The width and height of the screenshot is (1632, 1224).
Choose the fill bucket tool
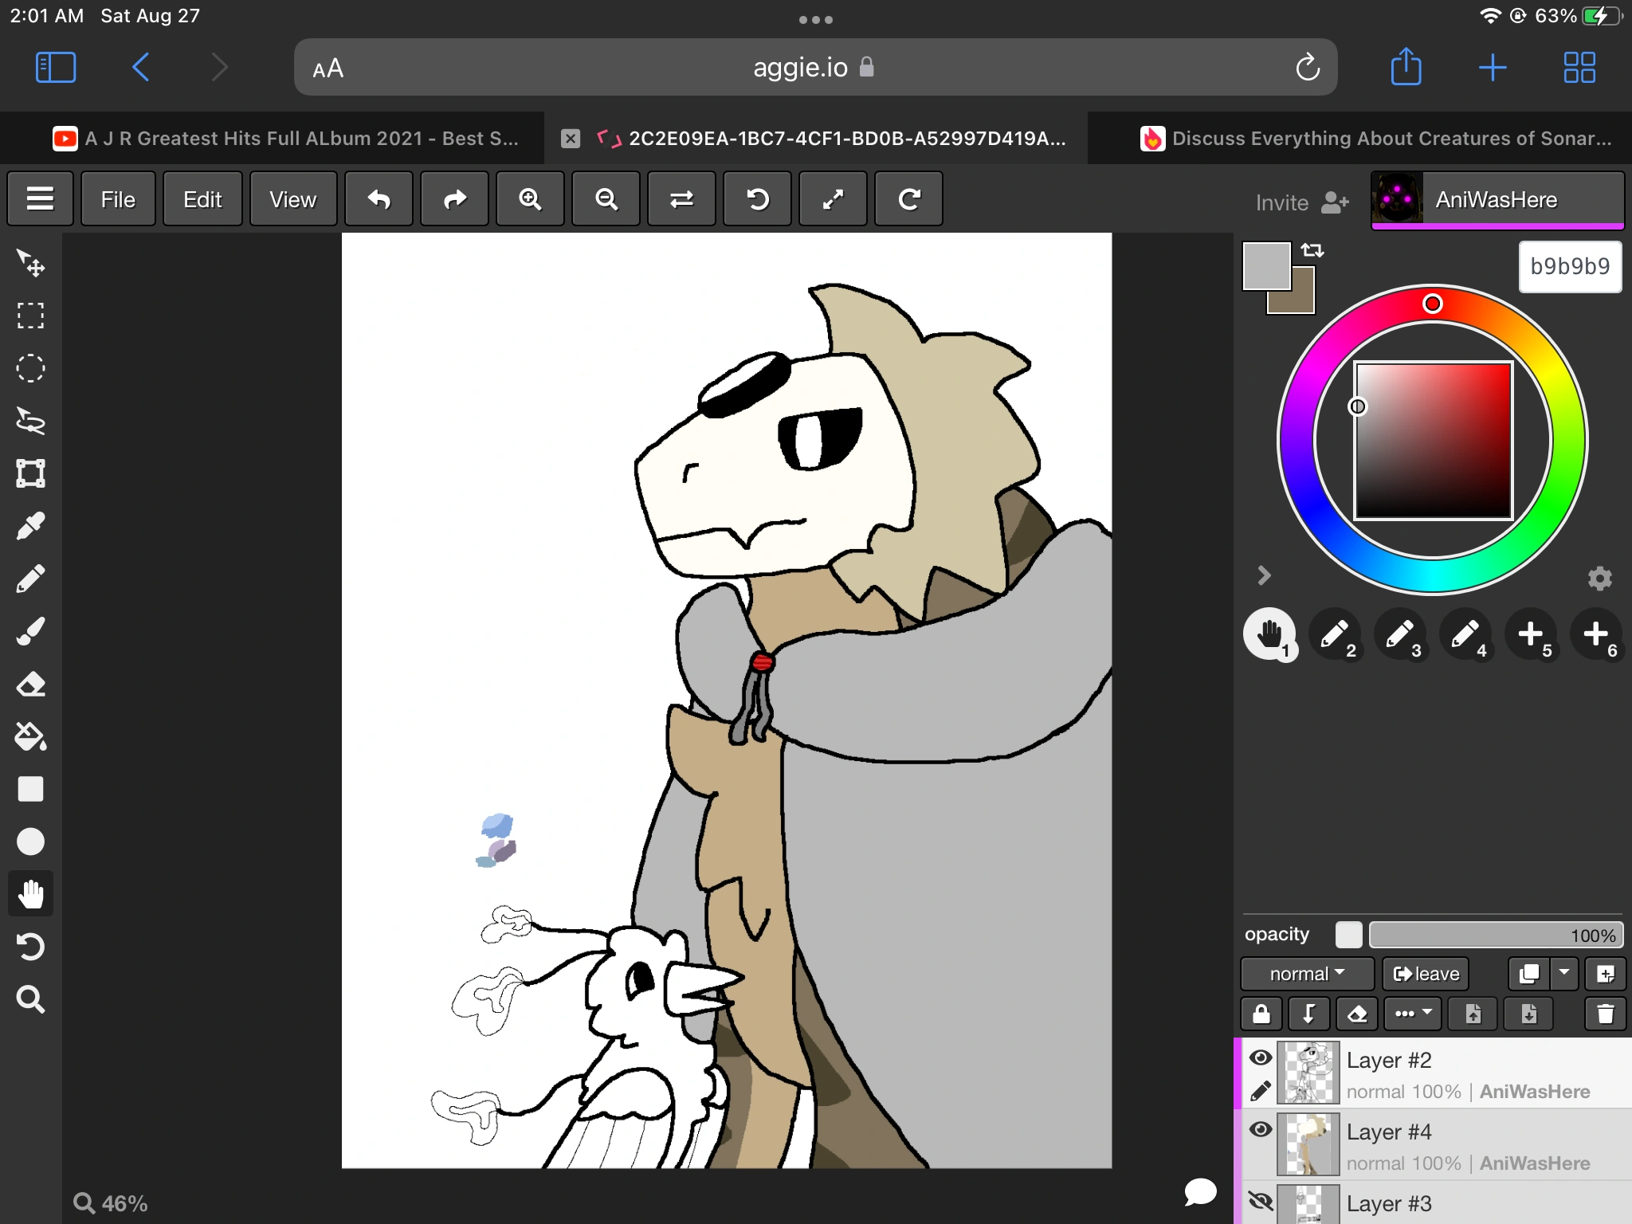point(30,736)
